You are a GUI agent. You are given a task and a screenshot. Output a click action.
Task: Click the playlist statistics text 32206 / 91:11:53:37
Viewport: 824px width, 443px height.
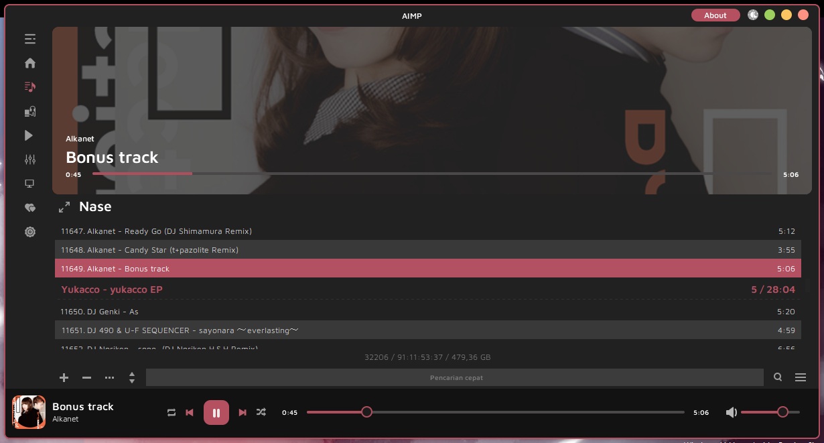[427, 357]
